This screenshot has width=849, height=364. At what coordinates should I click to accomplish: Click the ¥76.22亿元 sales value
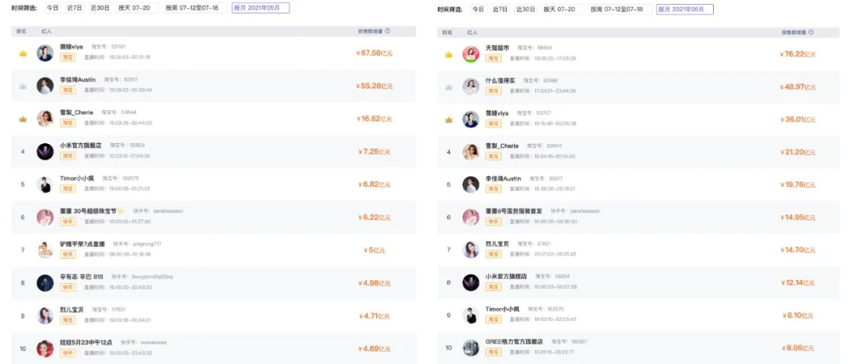[798, 54]
